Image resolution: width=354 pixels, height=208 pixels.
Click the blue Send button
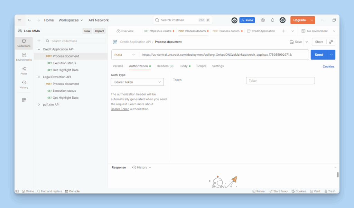coord(319,55)
